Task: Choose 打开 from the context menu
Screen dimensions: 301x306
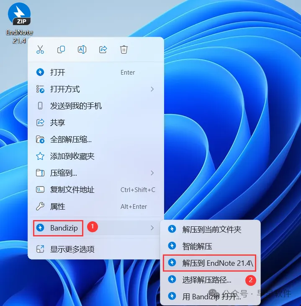Action: [96, 73]
